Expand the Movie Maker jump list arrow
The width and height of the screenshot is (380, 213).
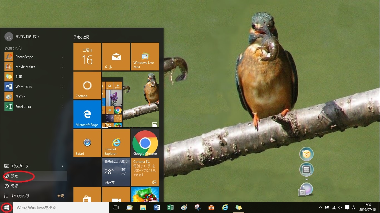(63, 67)
